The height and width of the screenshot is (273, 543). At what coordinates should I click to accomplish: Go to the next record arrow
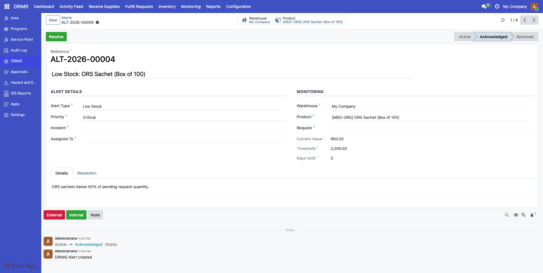click(x=534, y=20)
